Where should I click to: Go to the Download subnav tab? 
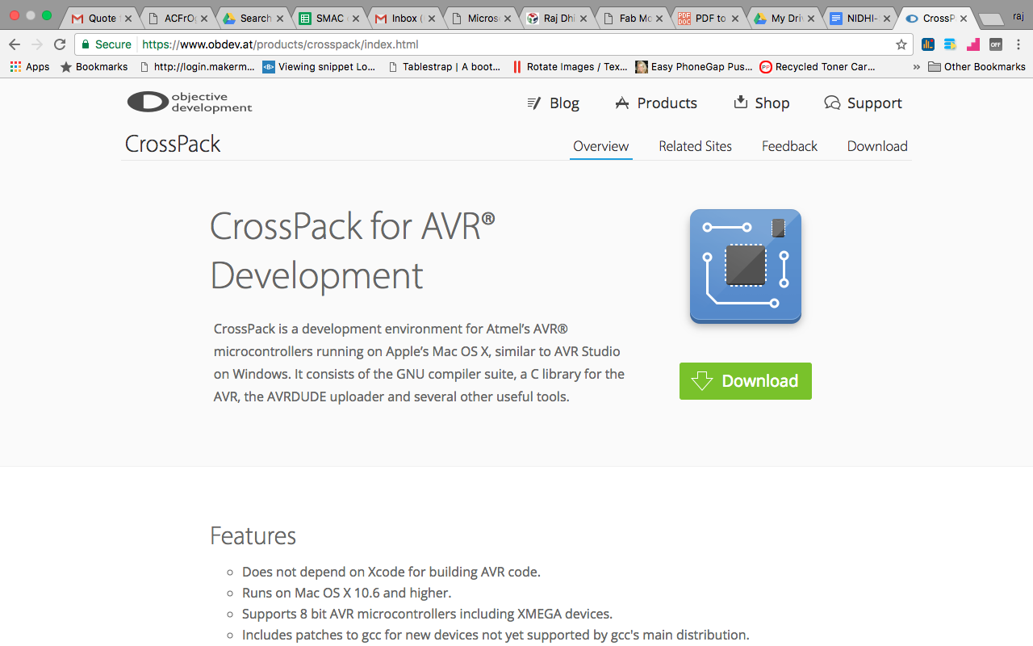tap(877, 146)
